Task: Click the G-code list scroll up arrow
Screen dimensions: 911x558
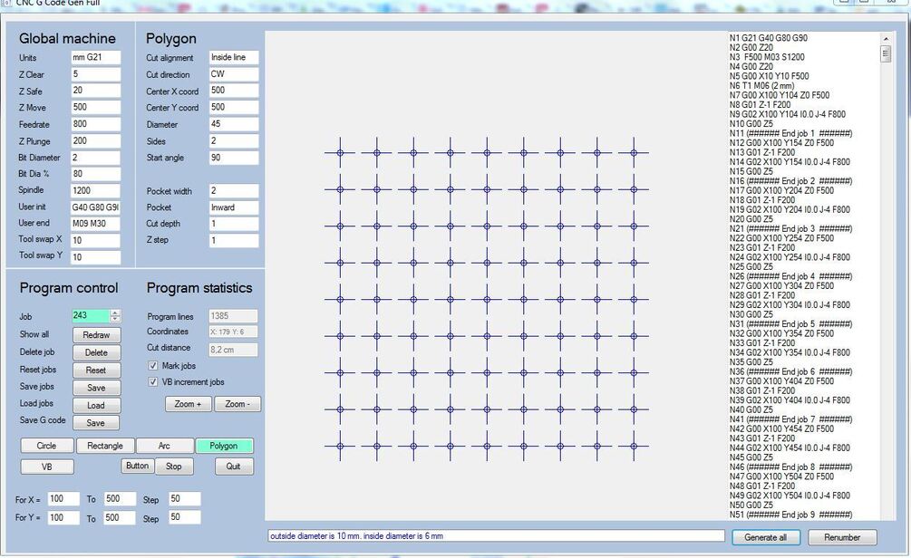Action: point(886,38)
